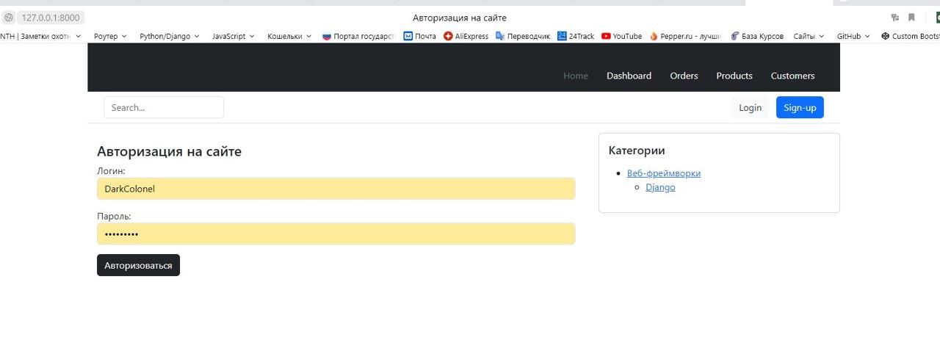Click the Пароль password field
The height and width of the screenshot is (362, 940).
(x=336, y=234)
